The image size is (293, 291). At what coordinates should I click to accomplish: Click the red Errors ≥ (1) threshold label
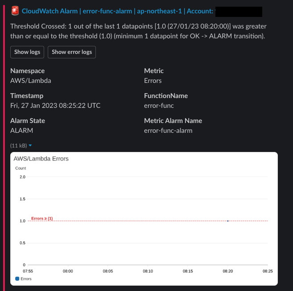pyautogui.click(x=42, y=218)
